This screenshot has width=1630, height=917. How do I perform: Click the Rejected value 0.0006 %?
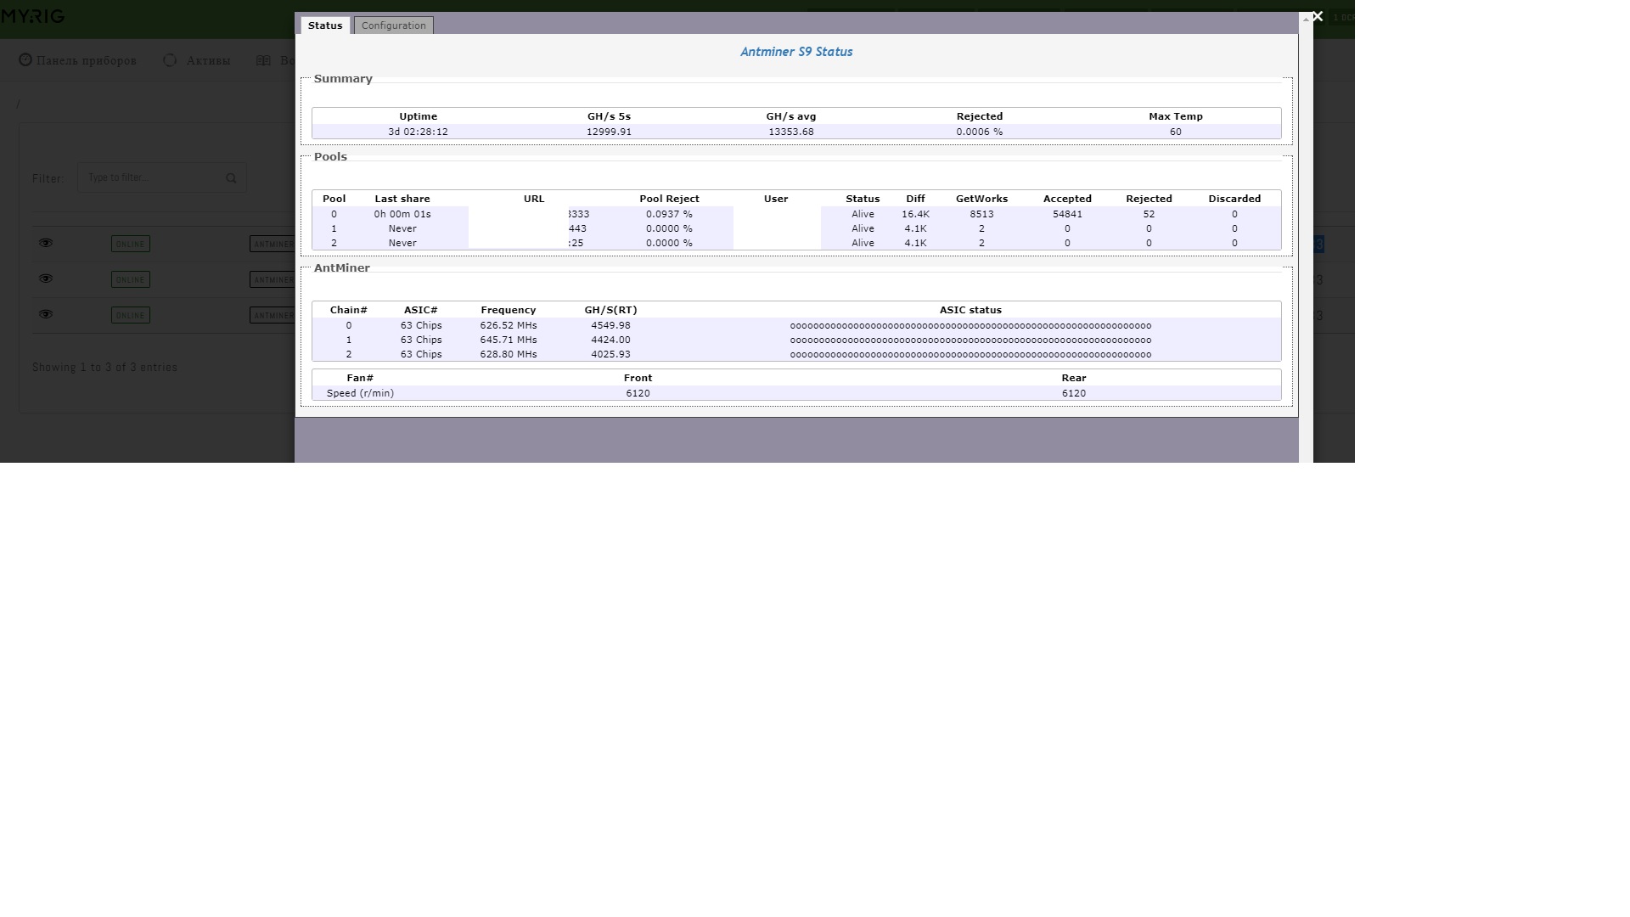pyautogui.click(x=980, y=132)
